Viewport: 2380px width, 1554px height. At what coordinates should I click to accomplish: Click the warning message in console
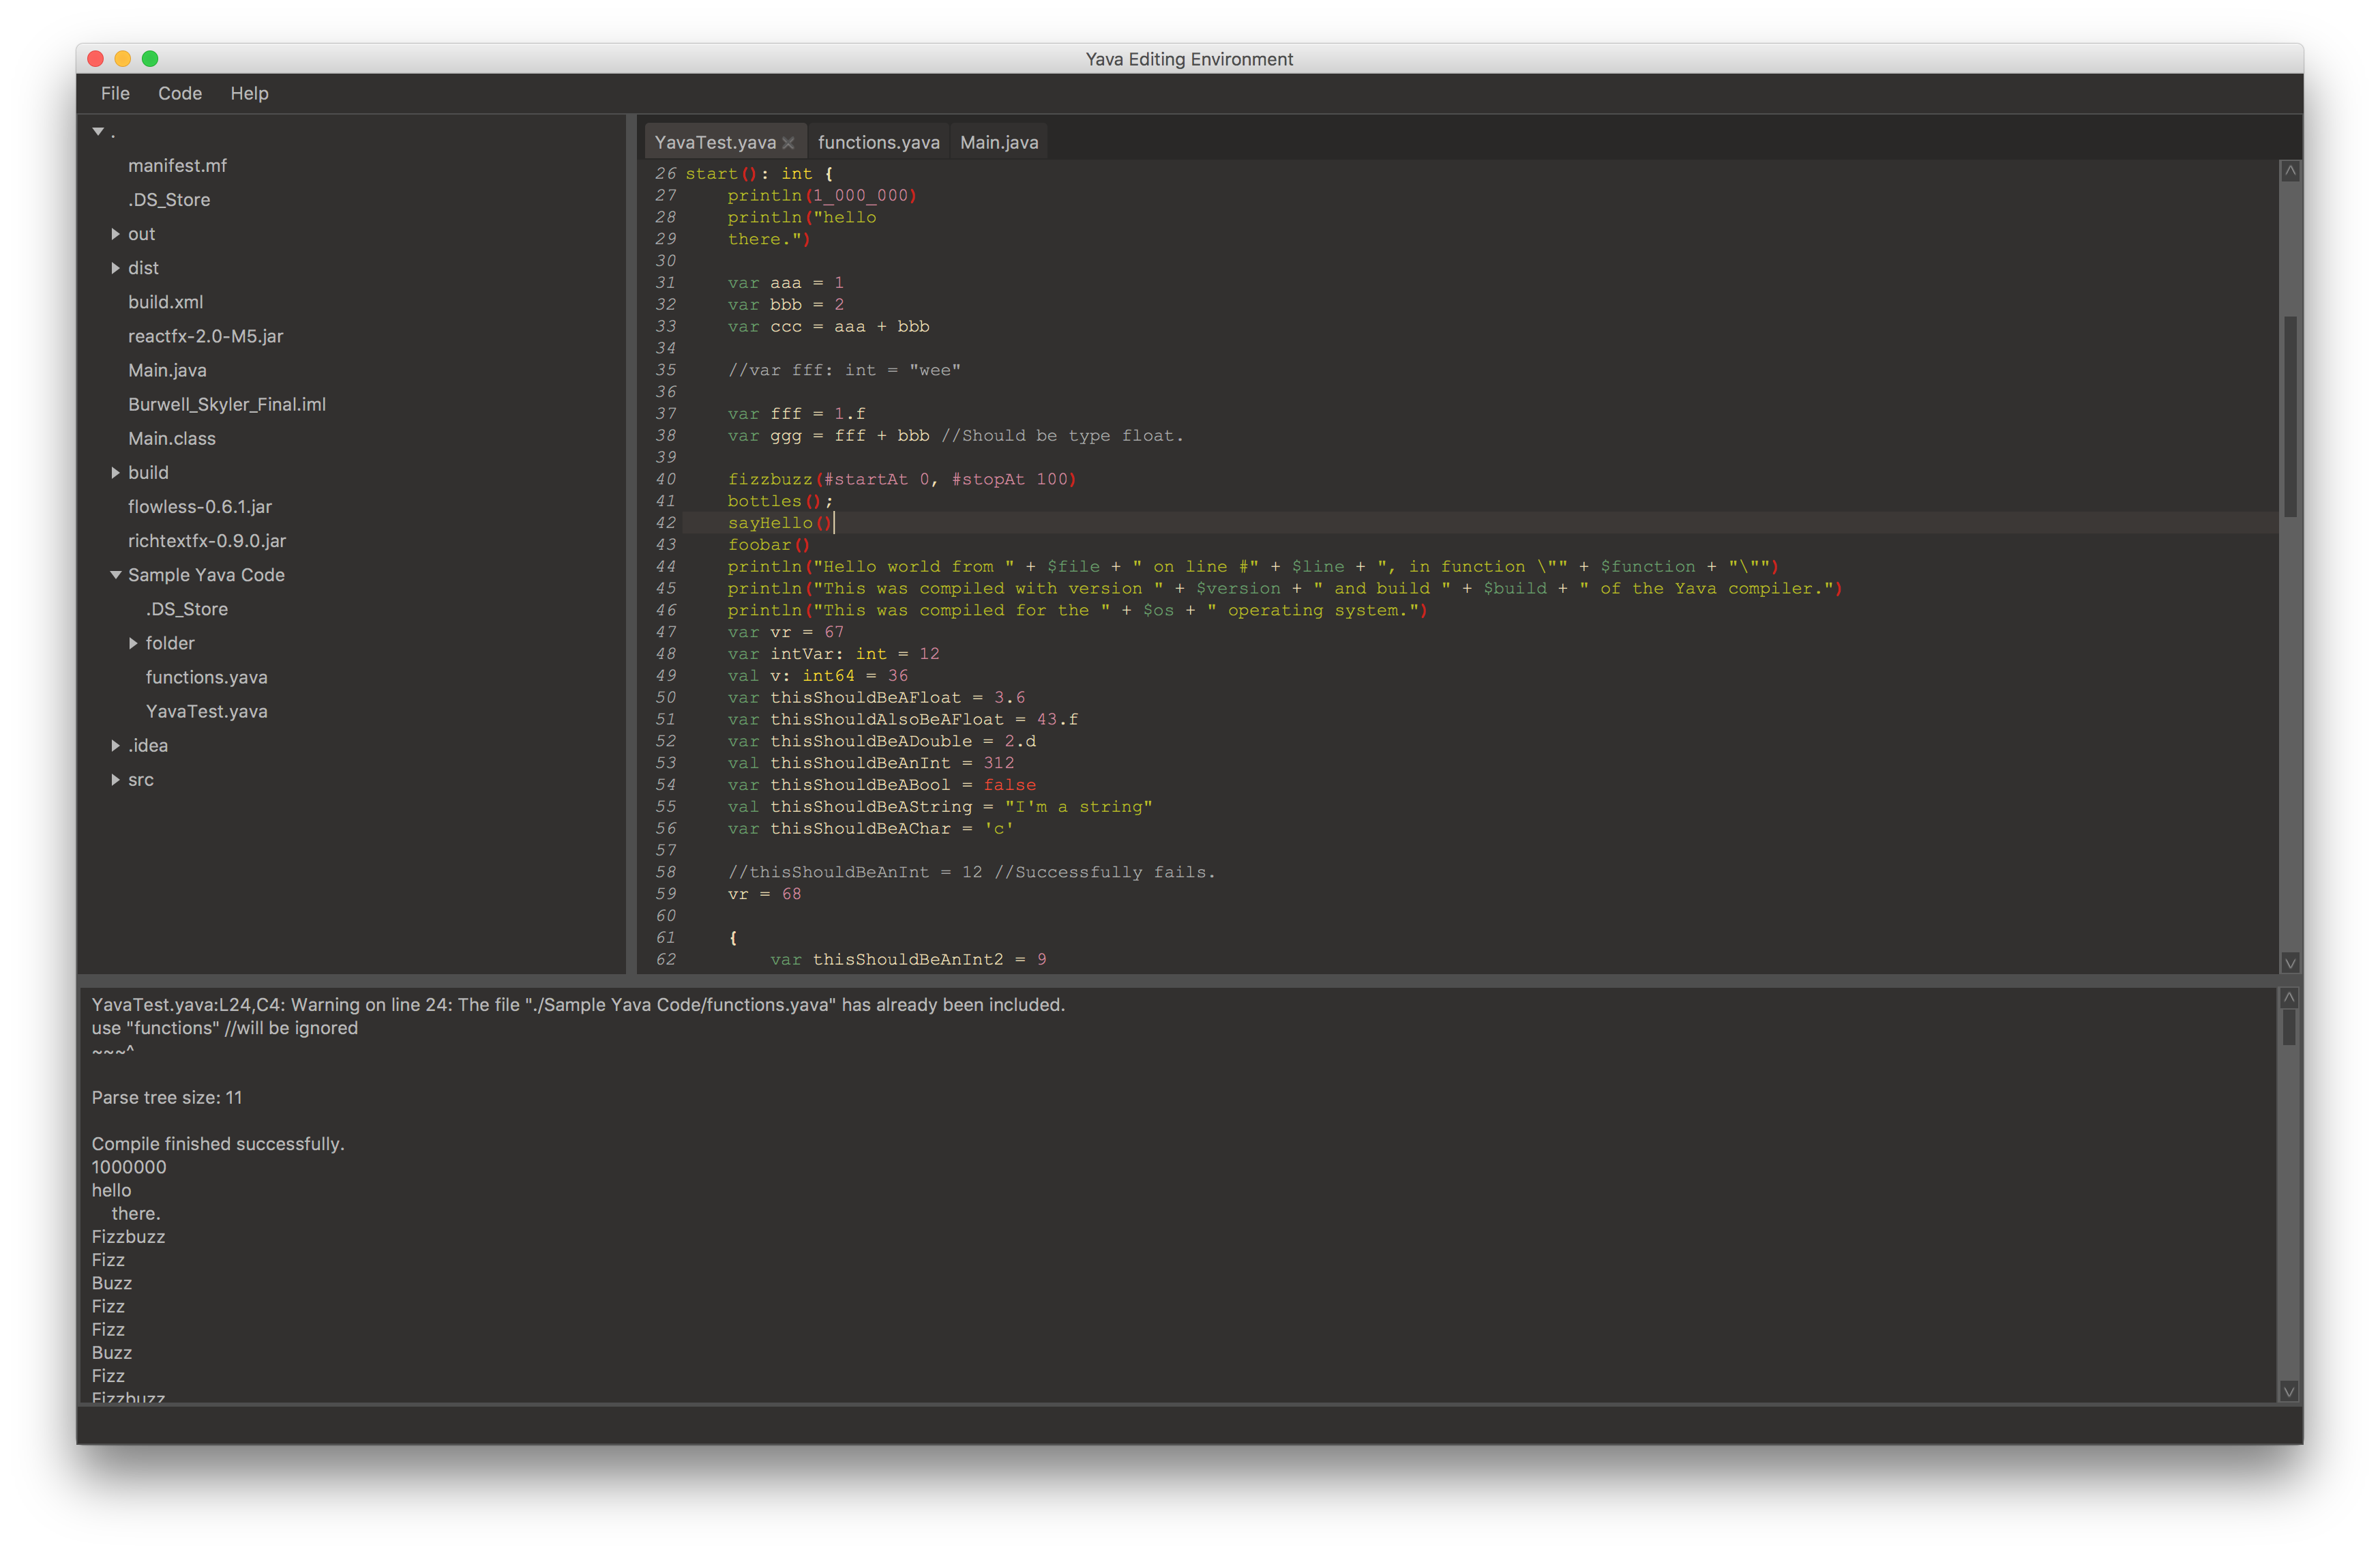[578, 1005]
